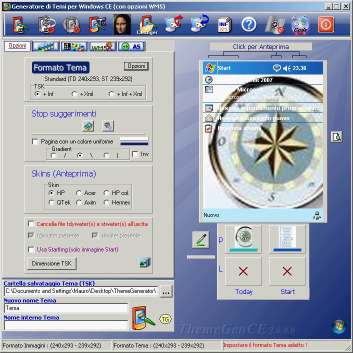
Task: Click the Nuovo nome Tema text field
Action: coord(66,308)
